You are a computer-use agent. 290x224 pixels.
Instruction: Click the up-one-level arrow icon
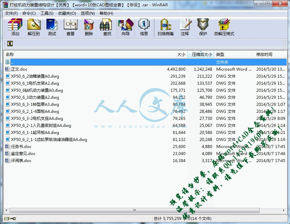tap(10, 44)
